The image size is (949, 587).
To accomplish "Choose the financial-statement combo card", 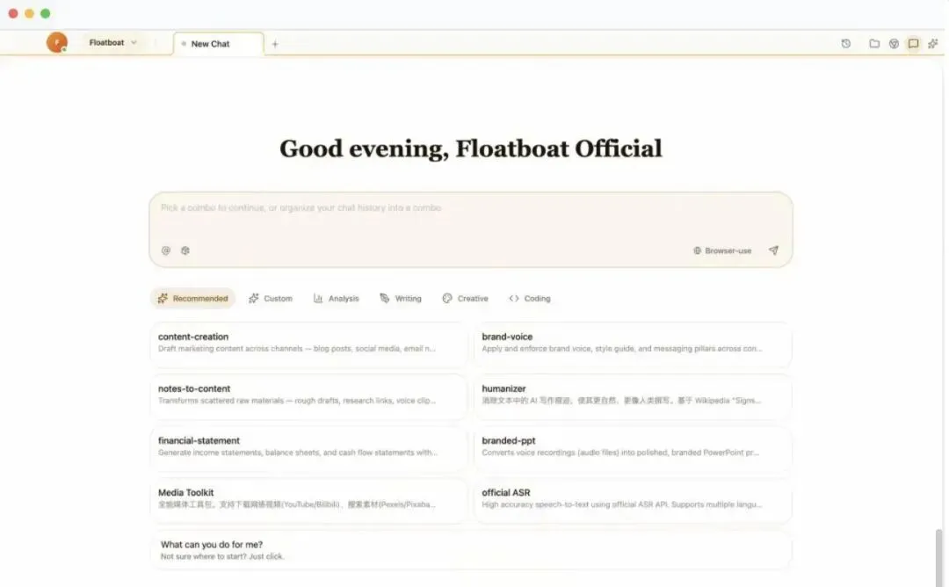I will tap(308, 448).
